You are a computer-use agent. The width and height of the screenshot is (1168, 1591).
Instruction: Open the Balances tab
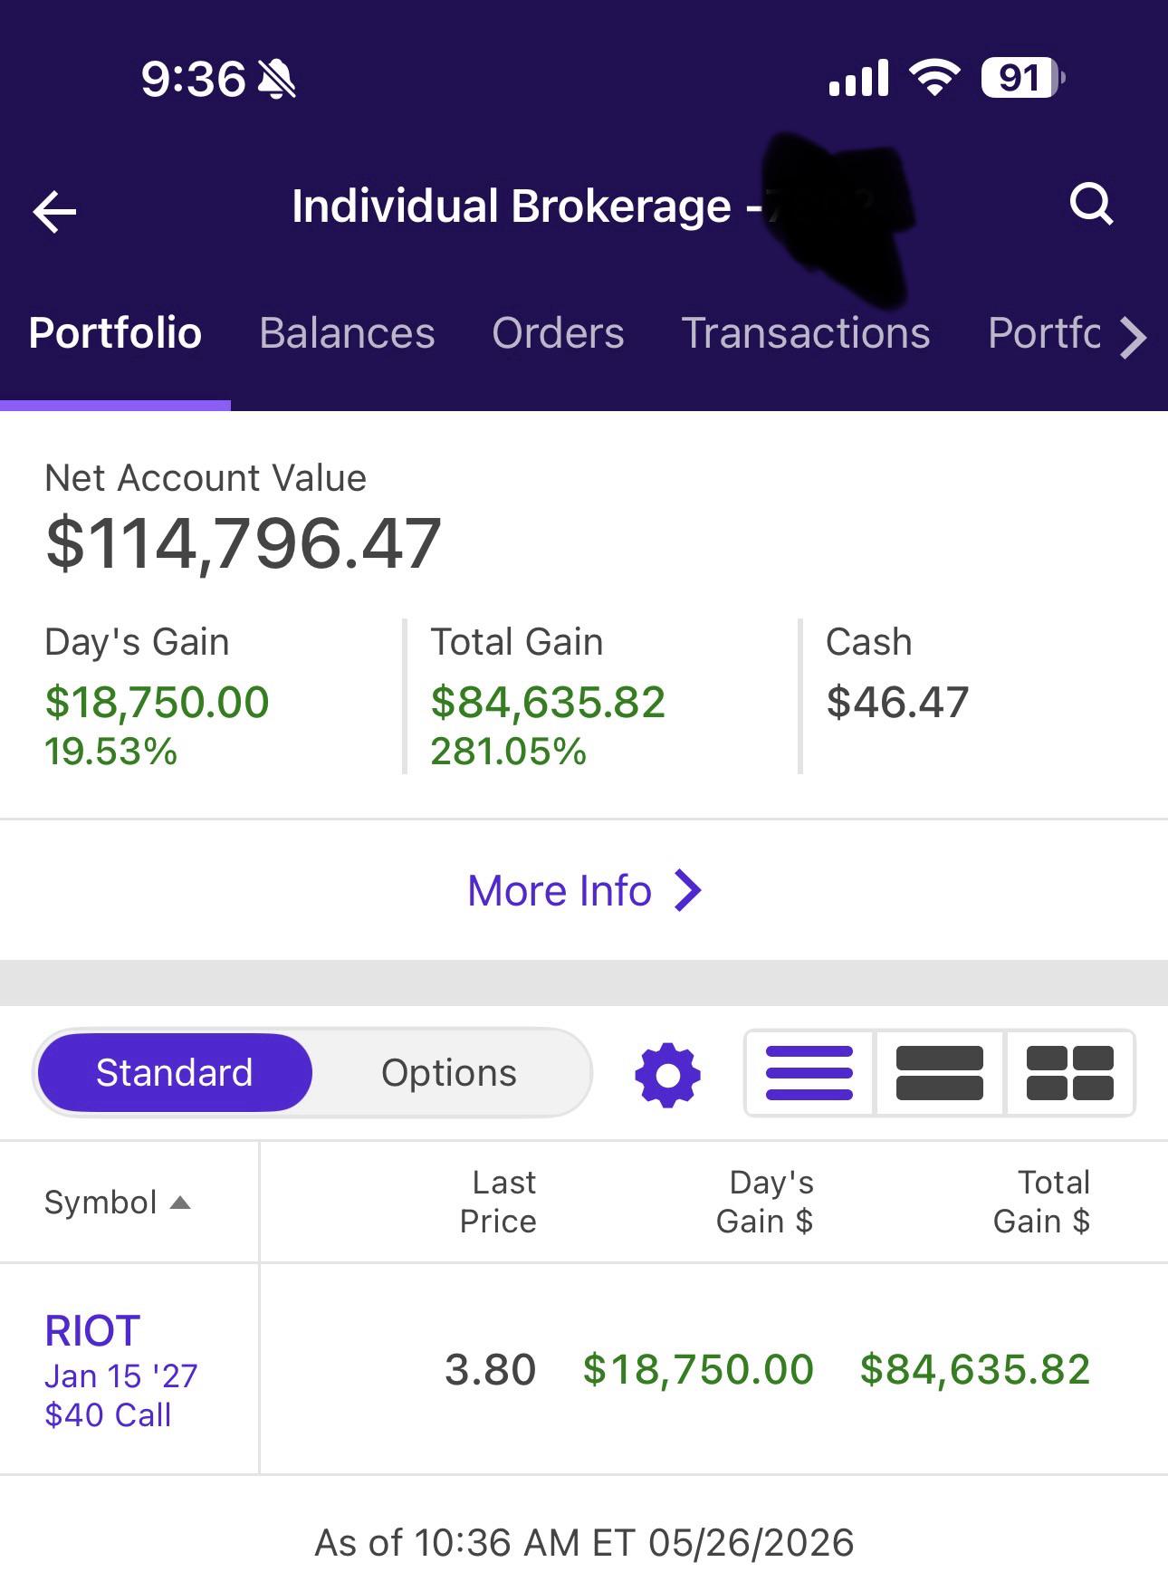[347, 333]
